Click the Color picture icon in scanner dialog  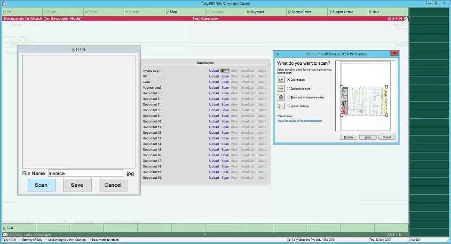[x=281, y=80]
